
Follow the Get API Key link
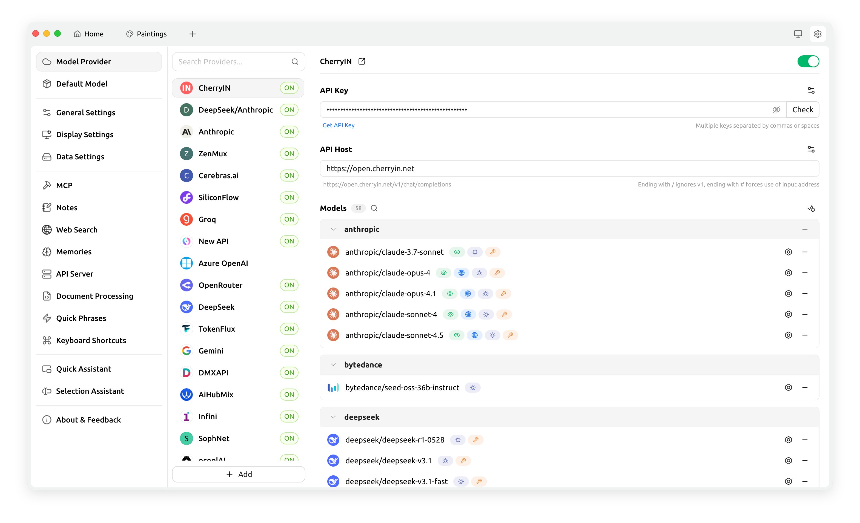pos(338,125)
